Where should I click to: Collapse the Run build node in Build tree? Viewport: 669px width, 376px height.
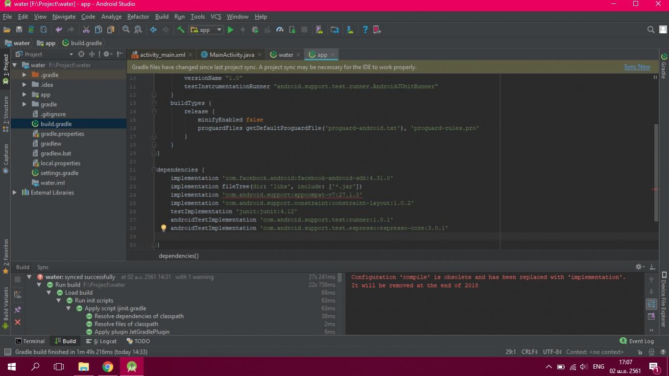39,285
